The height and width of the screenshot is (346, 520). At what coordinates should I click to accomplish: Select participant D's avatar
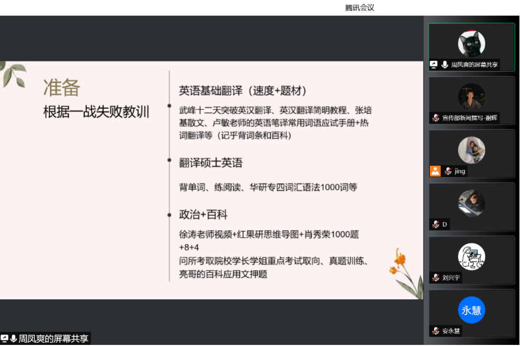tap(471, 203)
